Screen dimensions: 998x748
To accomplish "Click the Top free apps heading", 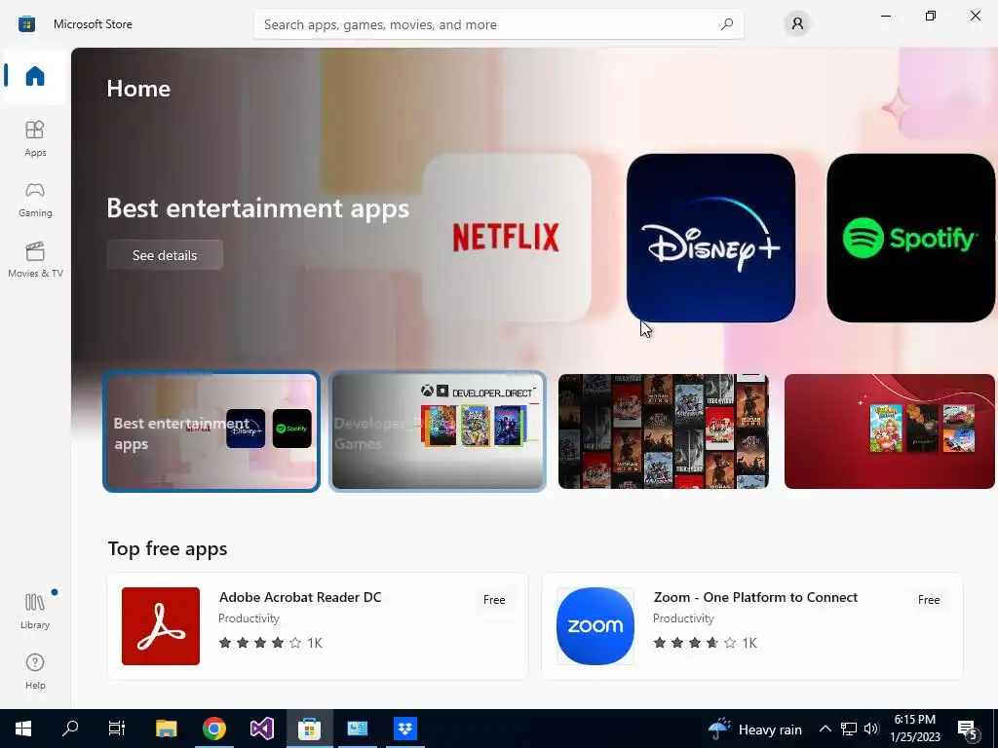I will pyautogui.click(x=168, y=548).
